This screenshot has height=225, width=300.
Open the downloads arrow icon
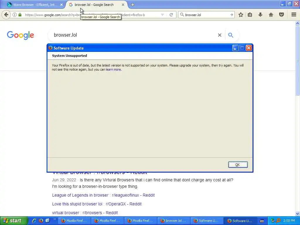[260, 15]
